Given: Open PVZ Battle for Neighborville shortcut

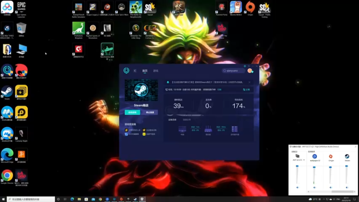Looking at the screenshot, I should click(136, 9).
